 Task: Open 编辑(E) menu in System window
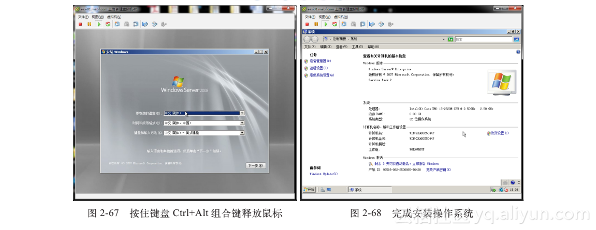pyautogui.click(x=325, y=47)
